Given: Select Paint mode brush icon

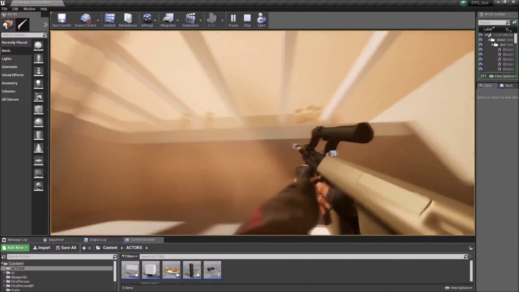Looking at the screenshot, I should (x=22, y=25).
